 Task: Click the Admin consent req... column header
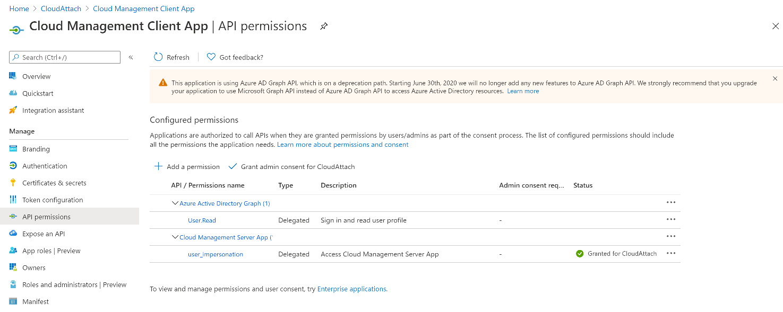coord(532,185)
